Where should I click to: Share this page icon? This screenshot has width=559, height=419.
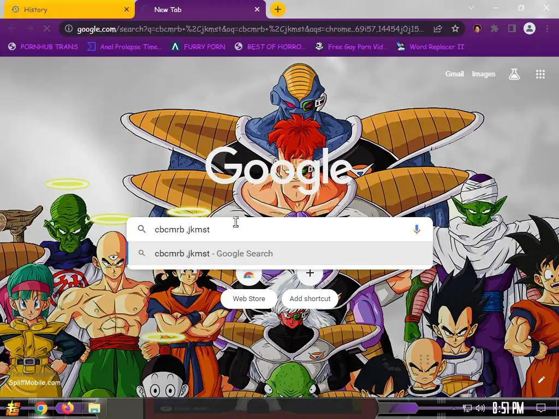[x=438, y=29]
